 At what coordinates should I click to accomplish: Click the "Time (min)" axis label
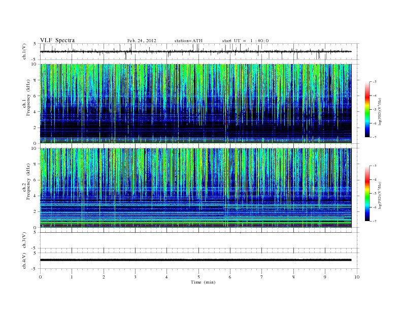(x=203, y=282)
